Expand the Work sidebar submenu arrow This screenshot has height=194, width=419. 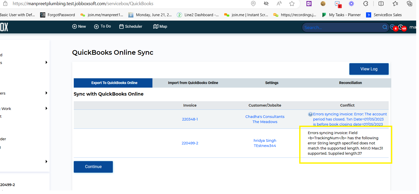[x=46, y=108]
